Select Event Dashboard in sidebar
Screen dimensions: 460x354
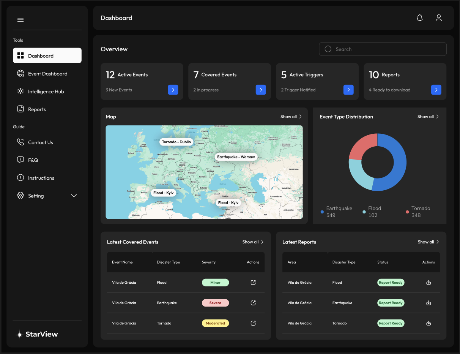47,74
